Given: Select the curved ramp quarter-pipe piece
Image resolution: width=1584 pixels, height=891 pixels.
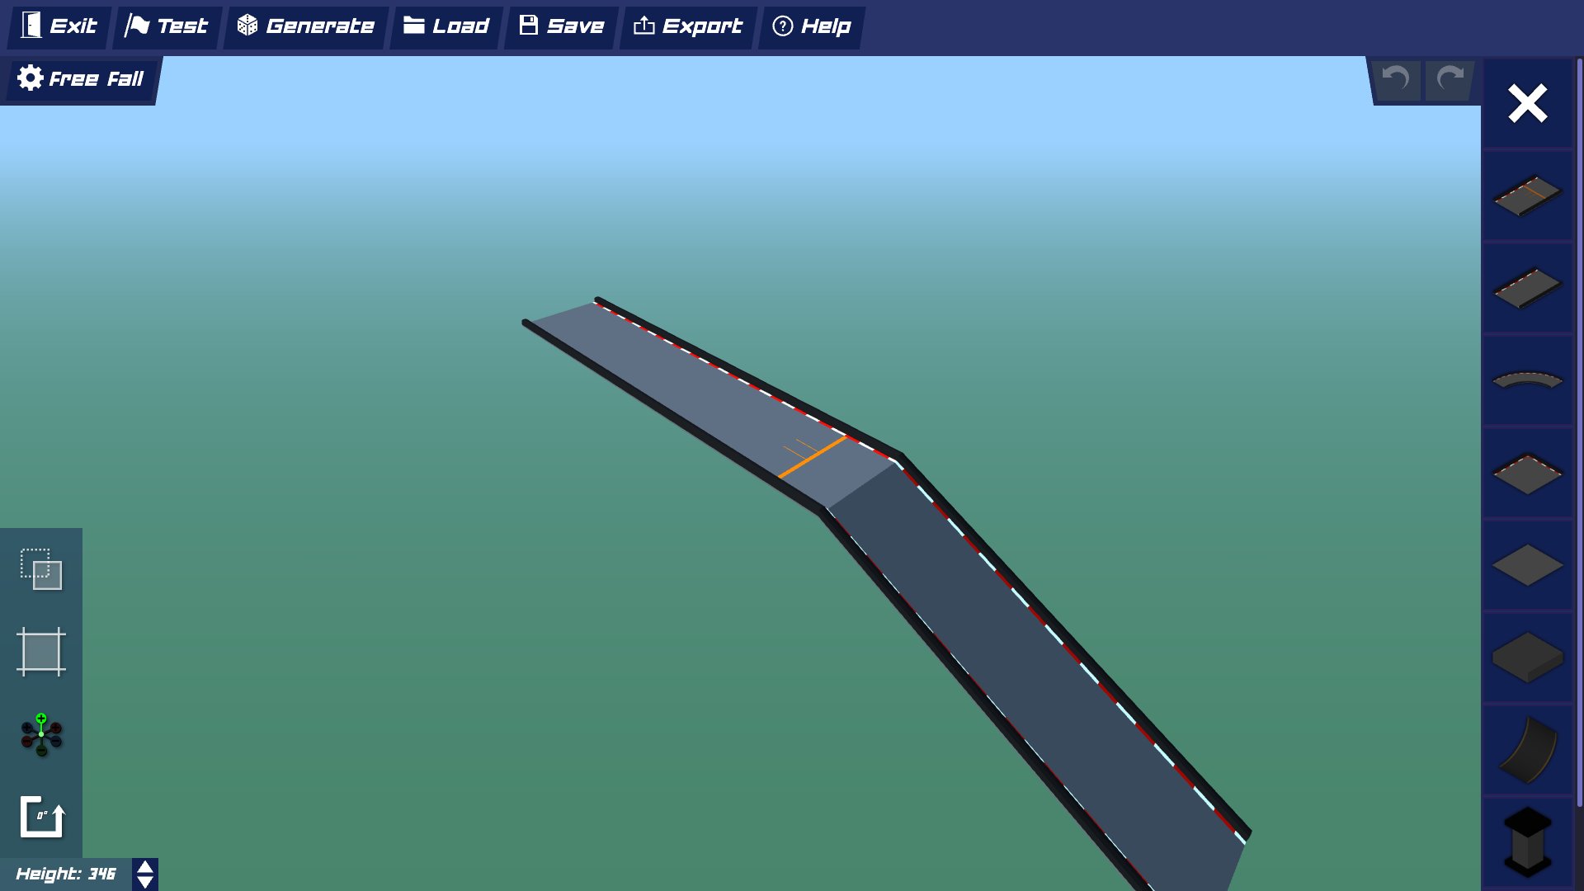Looking at the screenshot, I should 1527,749.
